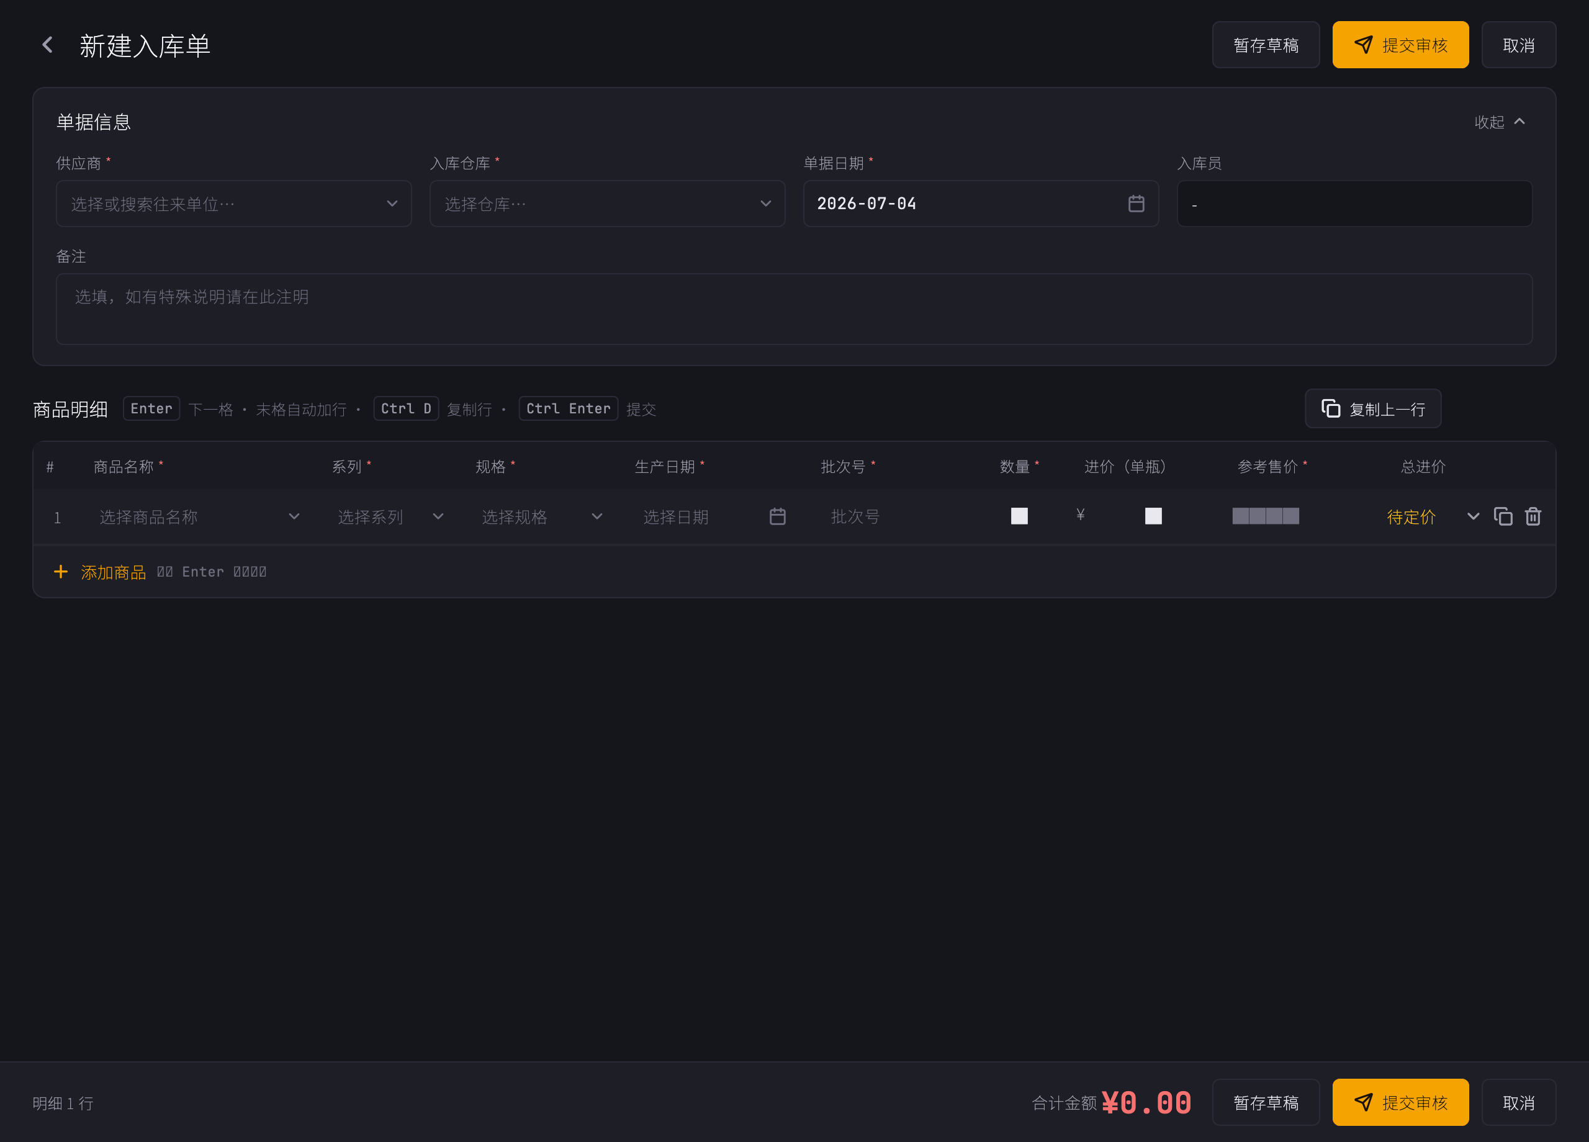Click the 商品明细 section title

[71, 409]
